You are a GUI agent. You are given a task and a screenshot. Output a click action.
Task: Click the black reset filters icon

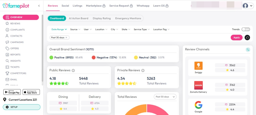coord(247,38)
